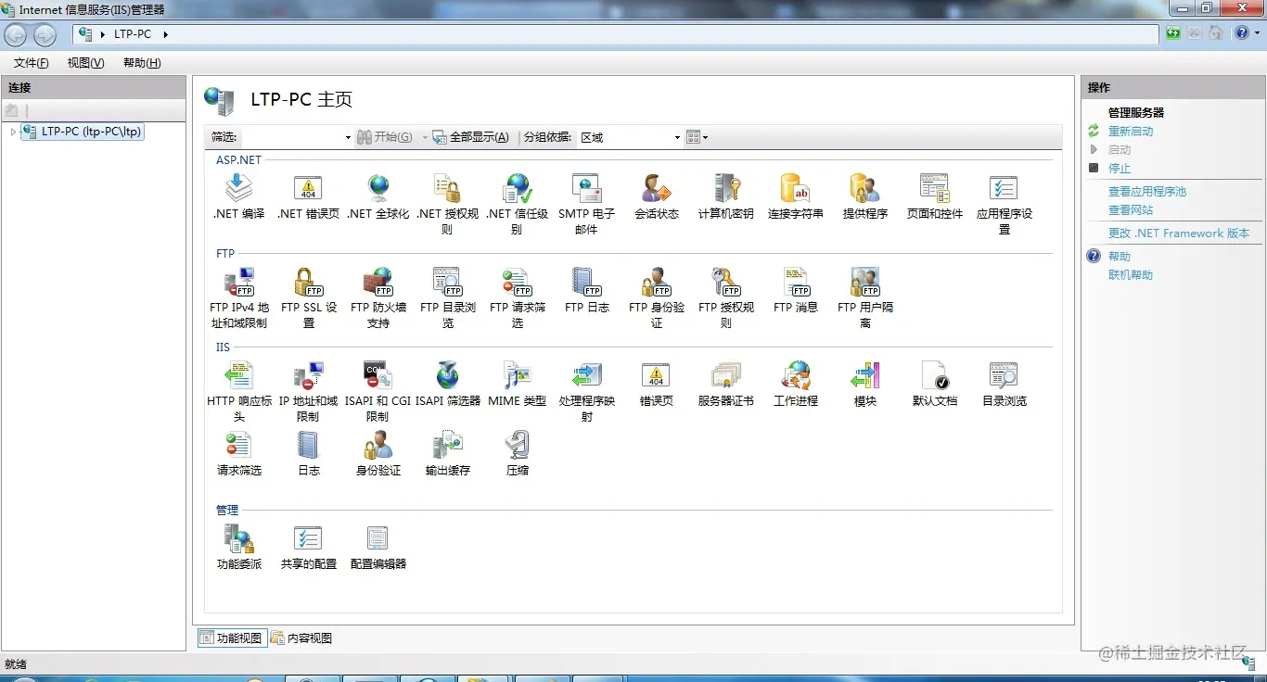1267x682 pixels.
Task: Click the 查看应用程序池 link
Action: point(1147,192)
